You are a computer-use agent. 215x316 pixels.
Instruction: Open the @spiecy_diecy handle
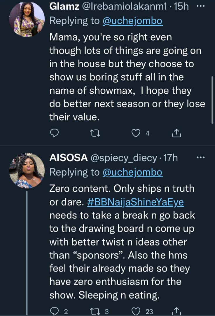124,158
